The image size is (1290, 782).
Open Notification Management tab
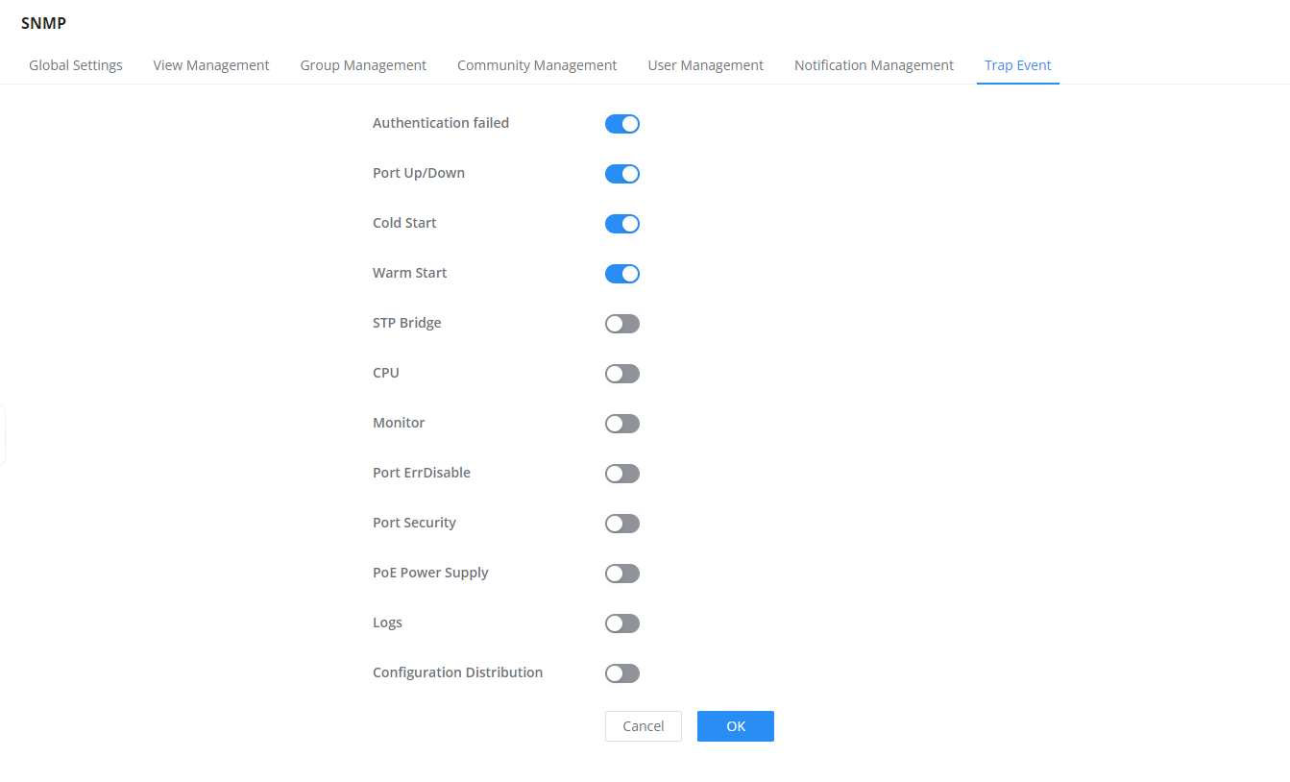click(874, 65)
